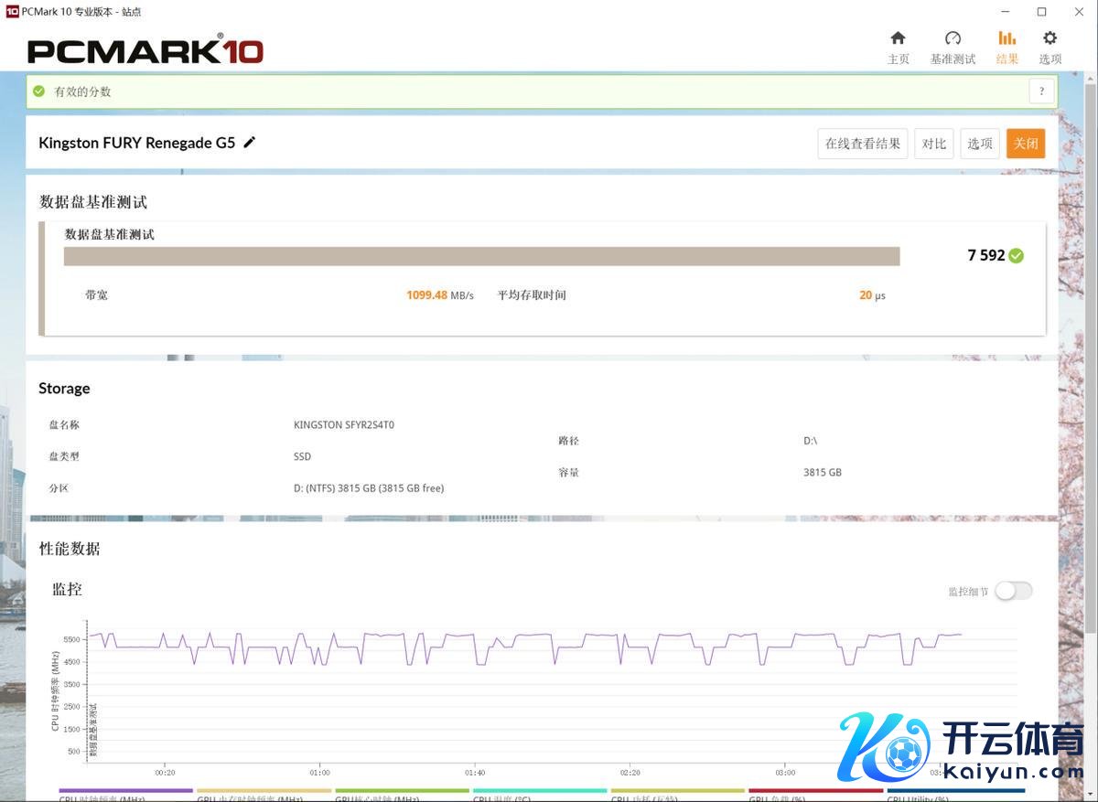Click the yellow GPU memory clock legend swatch

pos(264,791)
